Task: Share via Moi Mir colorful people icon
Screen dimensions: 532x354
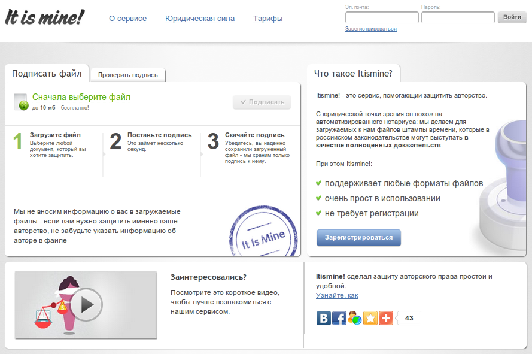Action: click(x=355, y=318)
